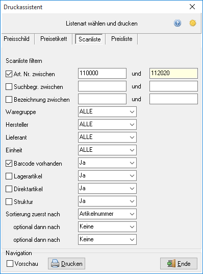The width and height of the screenshot is (203, 274).
Task: Open the Waregruppe dropdown
Action: (x=107, y=111)
